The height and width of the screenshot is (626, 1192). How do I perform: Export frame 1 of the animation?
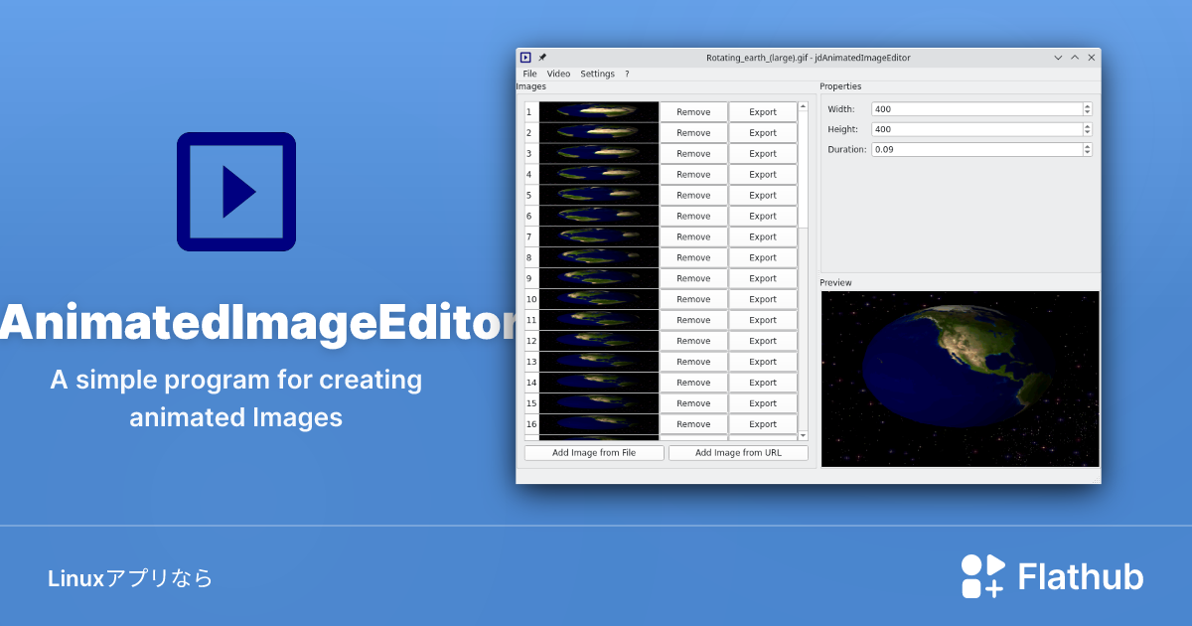coord(763,111)
